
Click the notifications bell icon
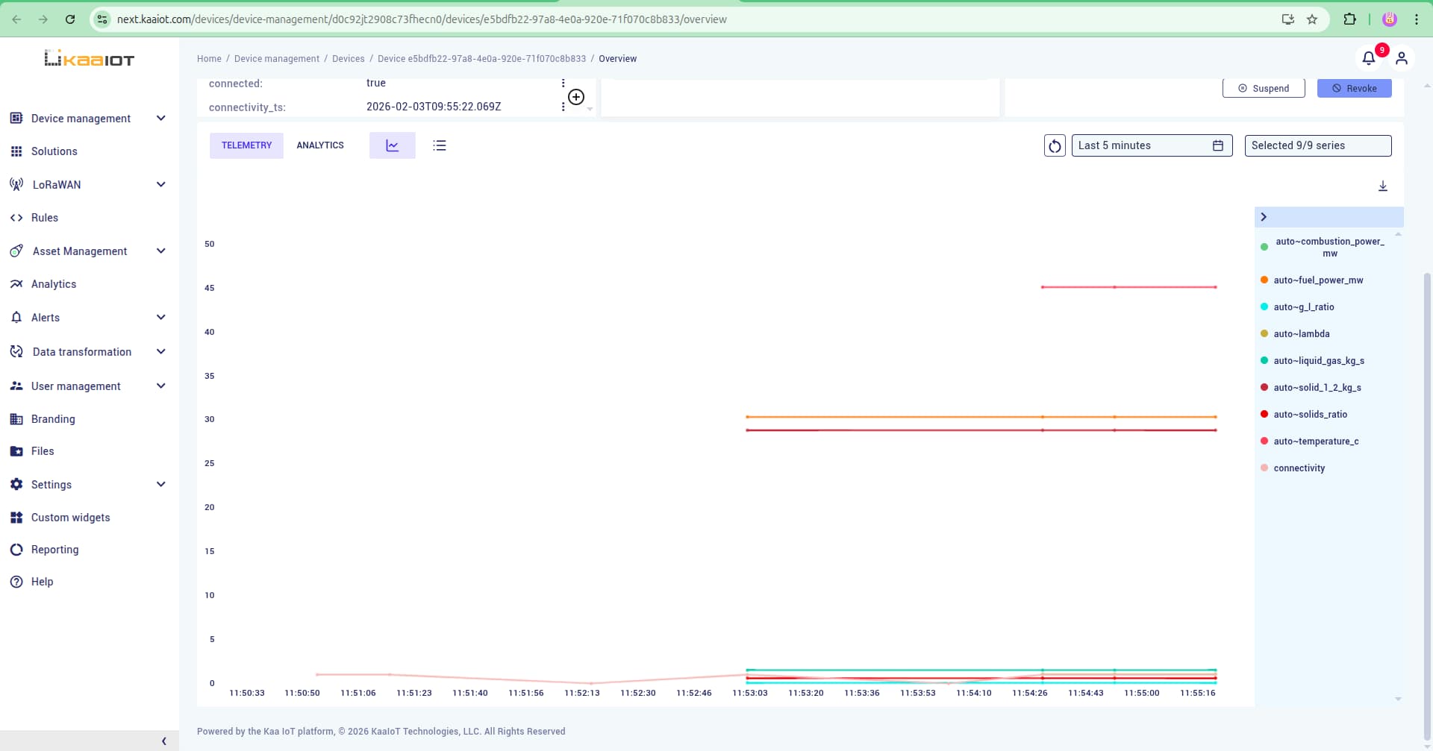coord(1368,58)
